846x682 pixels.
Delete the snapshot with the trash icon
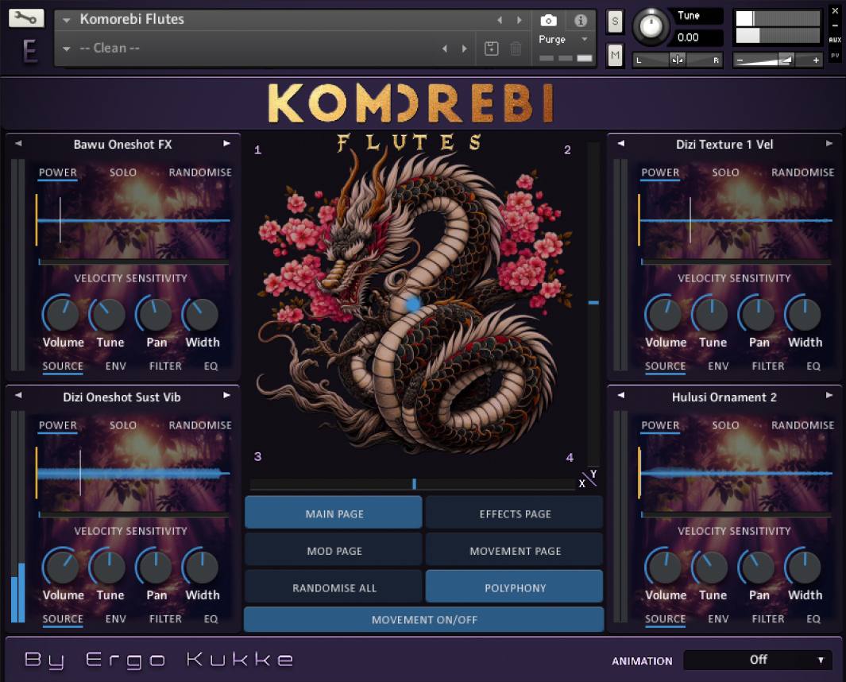pyautogui.click(x=516, y=48)
